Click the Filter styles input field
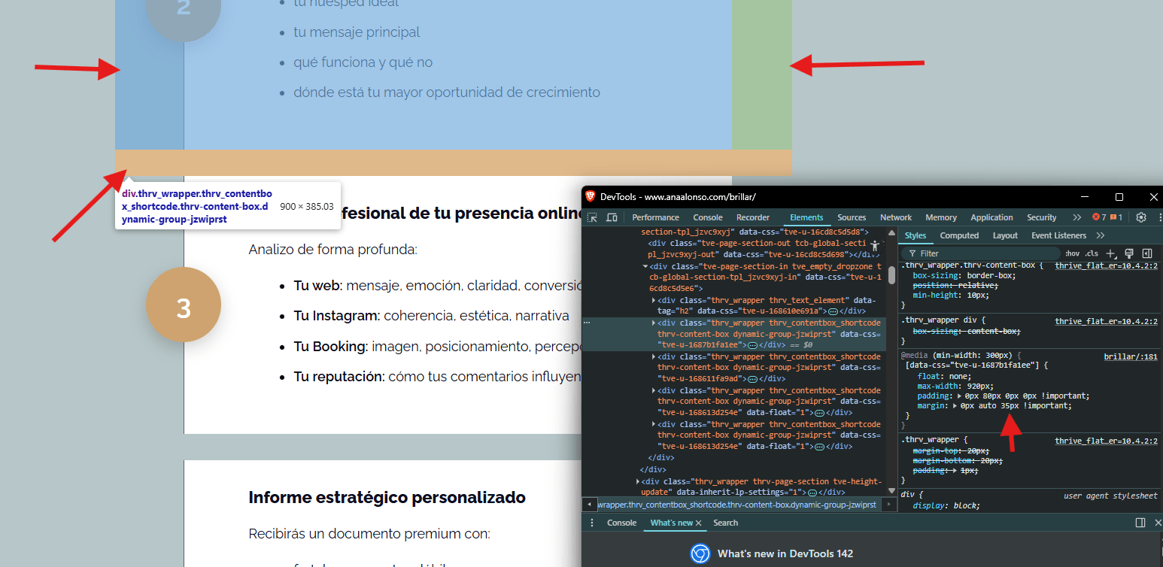Screen dimensions: 1163x567 [x=978, y=253]
